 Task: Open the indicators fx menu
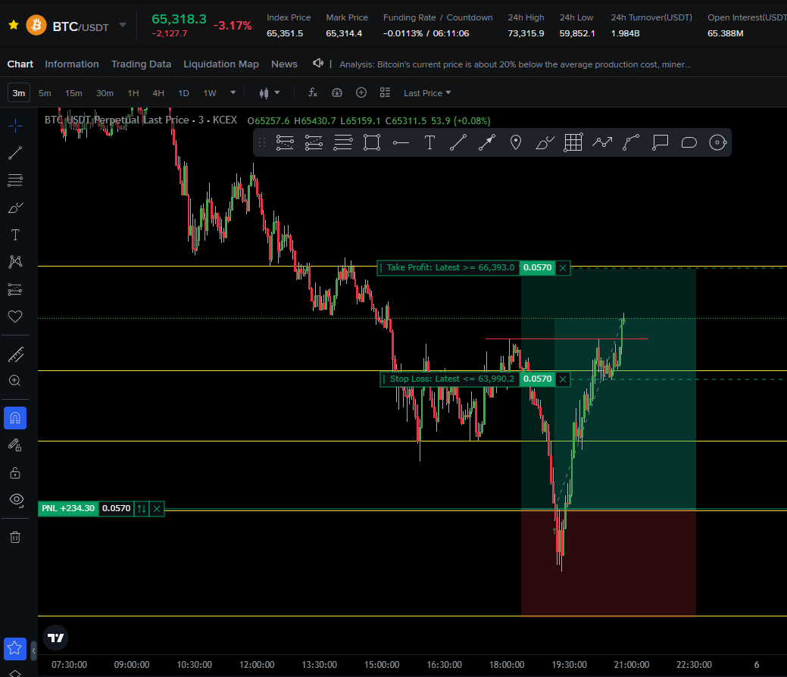[x=313, y=92]
